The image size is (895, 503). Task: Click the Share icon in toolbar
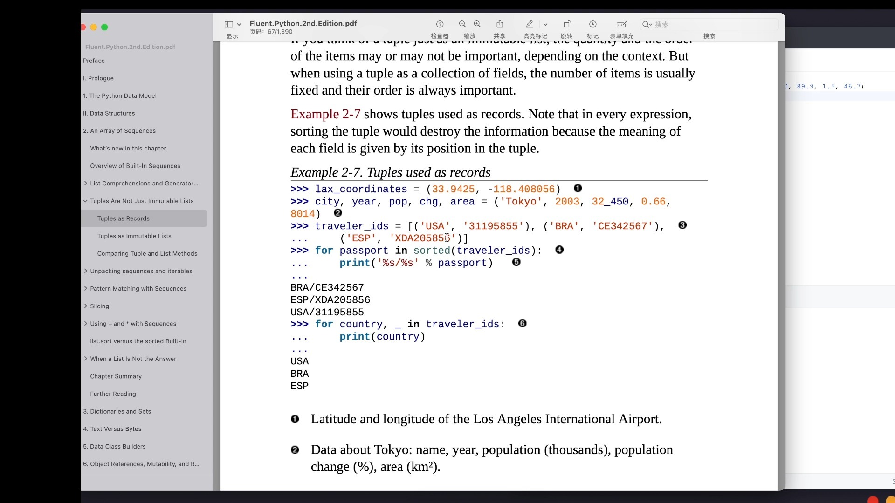click(500, 24)
